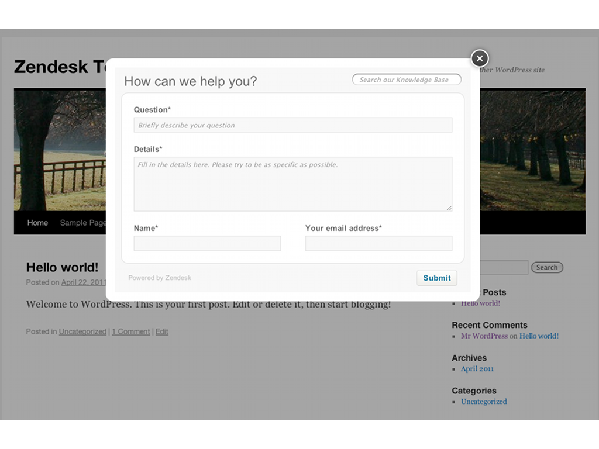The width and height of the screenshot is (599, 449).
Task: Open the April 2011 archive link
Action: tap(477, 368)
